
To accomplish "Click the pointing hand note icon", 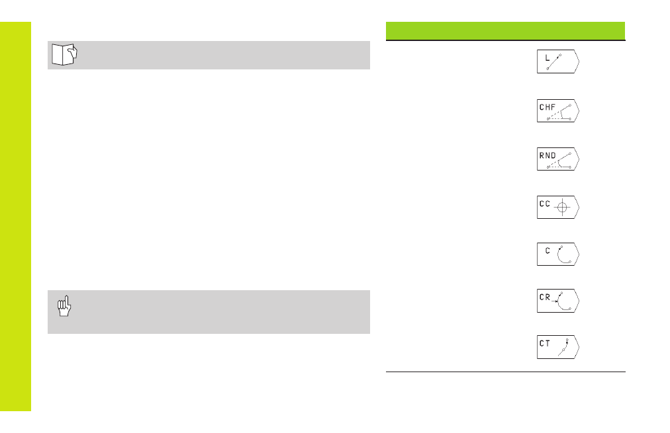I will (x=64, y=306).
